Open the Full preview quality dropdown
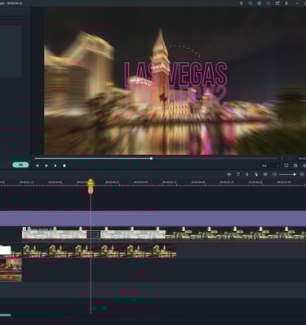The width and height of the screenshot is (306, 325). [x=270, y=166]
